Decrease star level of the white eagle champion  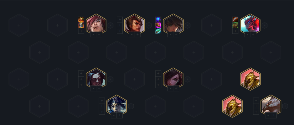coord(268,115)
